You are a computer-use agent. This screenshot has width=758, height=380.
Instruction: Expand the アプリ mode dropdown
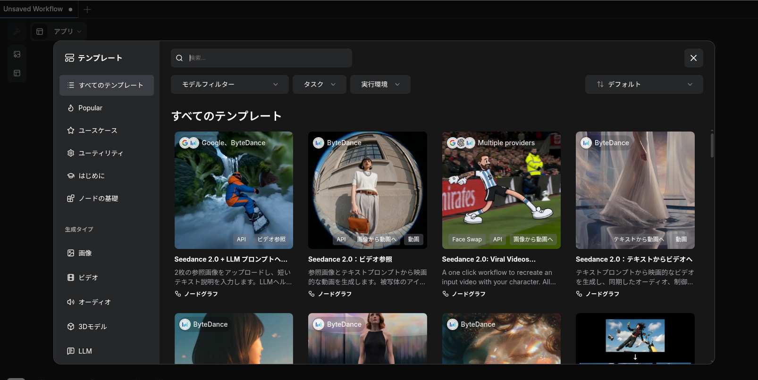click(59, 32)
